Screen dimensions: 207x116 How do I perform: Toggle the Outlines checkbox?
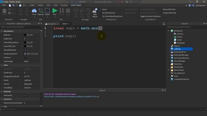point(25,58)
